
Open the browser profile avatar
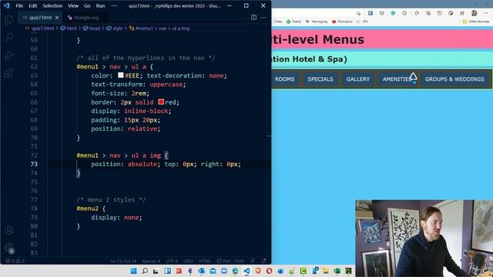point(475,13)
